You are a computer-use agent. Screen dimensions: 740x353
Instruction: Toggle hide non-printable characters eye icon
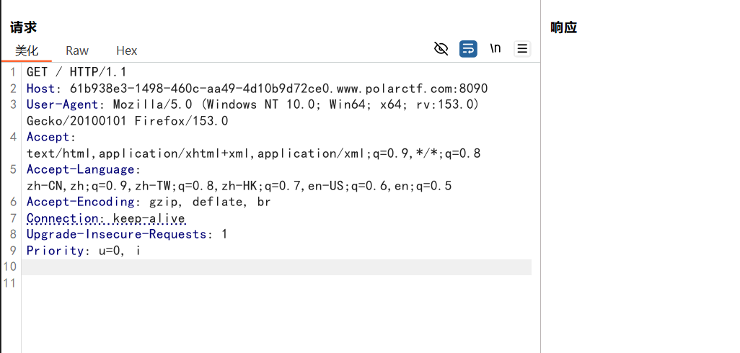[x=441, y=48]
